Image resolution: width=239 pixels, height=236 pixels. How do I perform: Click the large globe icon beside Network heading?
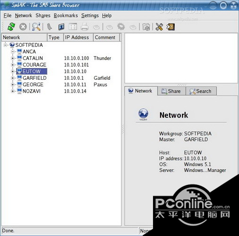(x=143, y=114)
